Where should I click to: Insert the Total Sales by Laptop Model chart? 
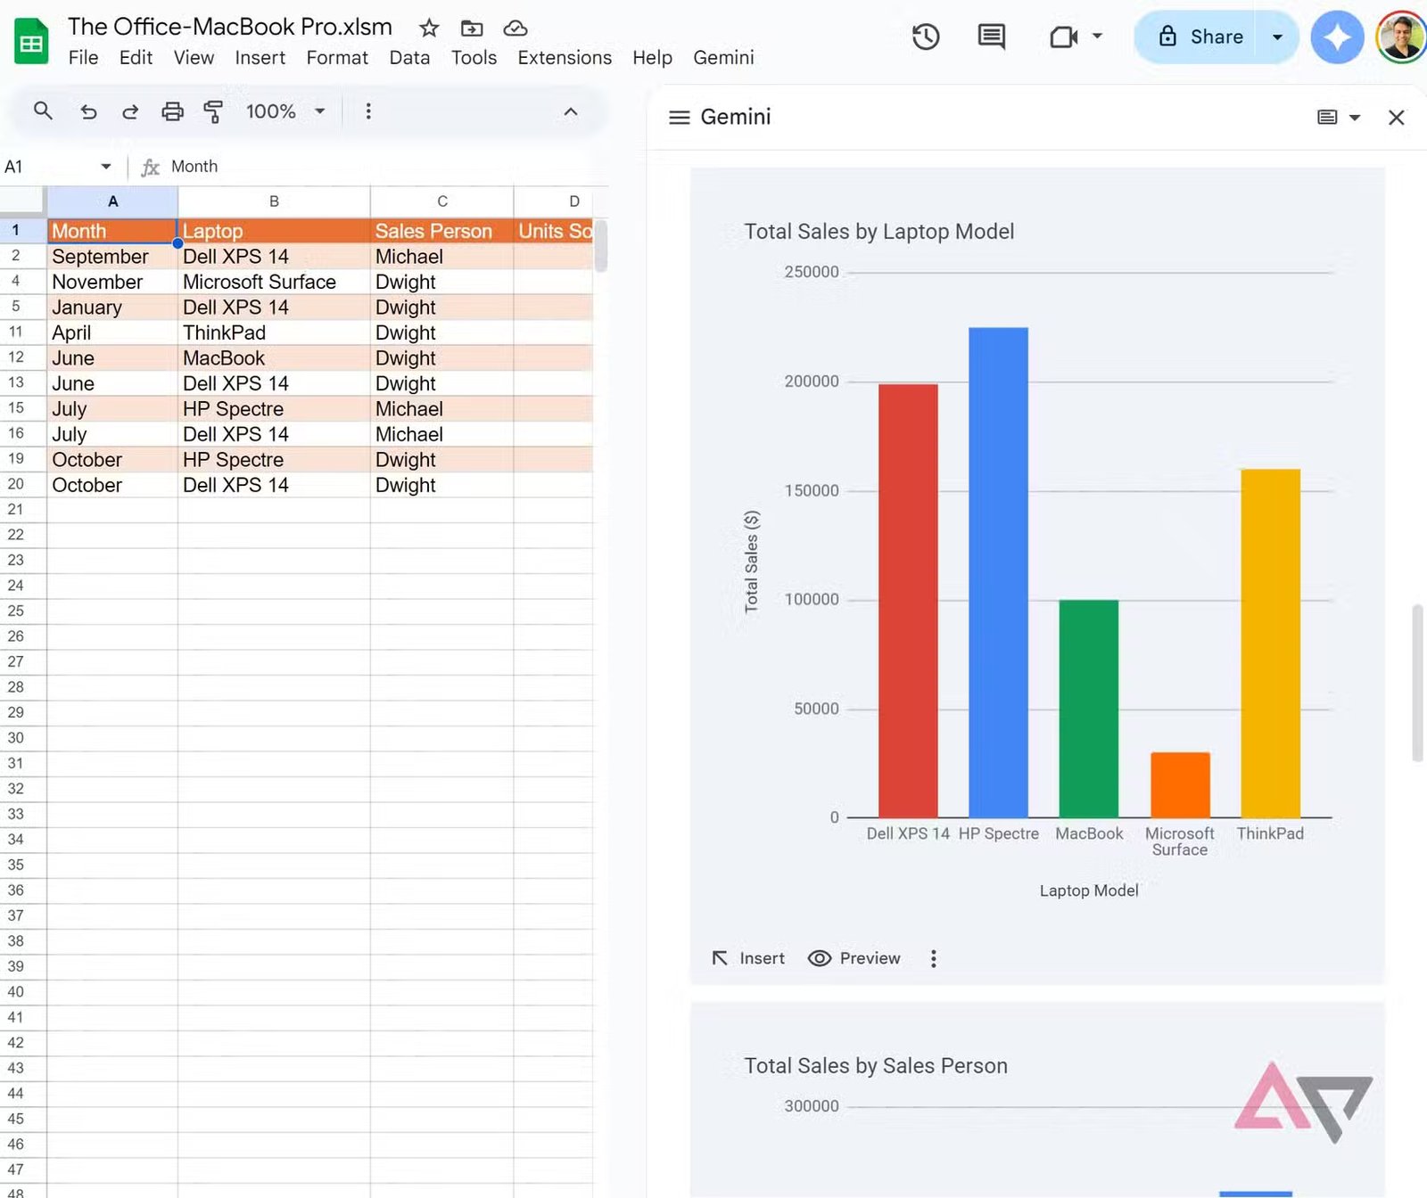coord(747,958)
